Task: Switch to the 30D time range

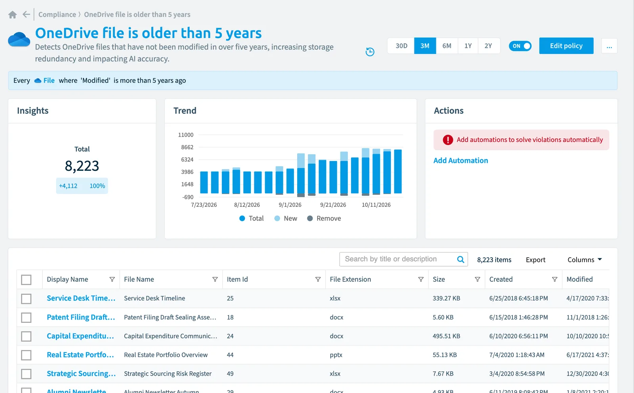Action: click(x=401, y=46)
